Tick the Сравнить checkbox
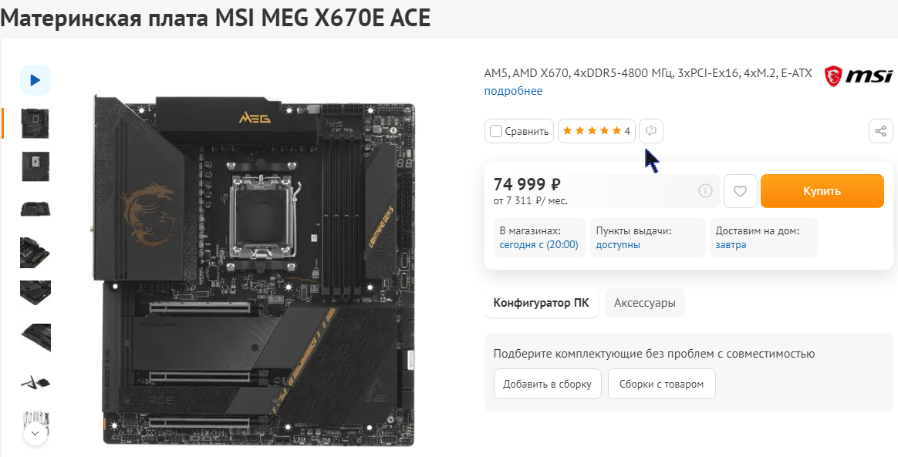This screenshot has width=898, height=457. tap(496, 131)
